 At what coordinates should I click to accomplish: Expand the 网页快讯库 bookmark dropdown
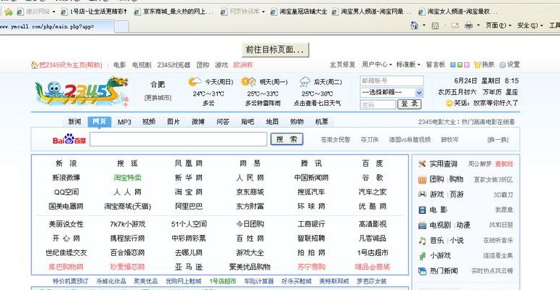coord(263,12)
